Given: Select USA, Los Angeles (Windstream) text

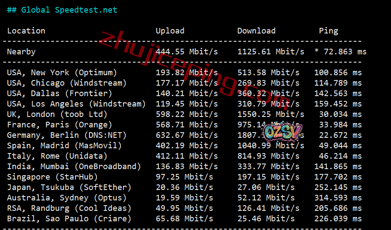Looking at the screenshot, I should (76, 104).
